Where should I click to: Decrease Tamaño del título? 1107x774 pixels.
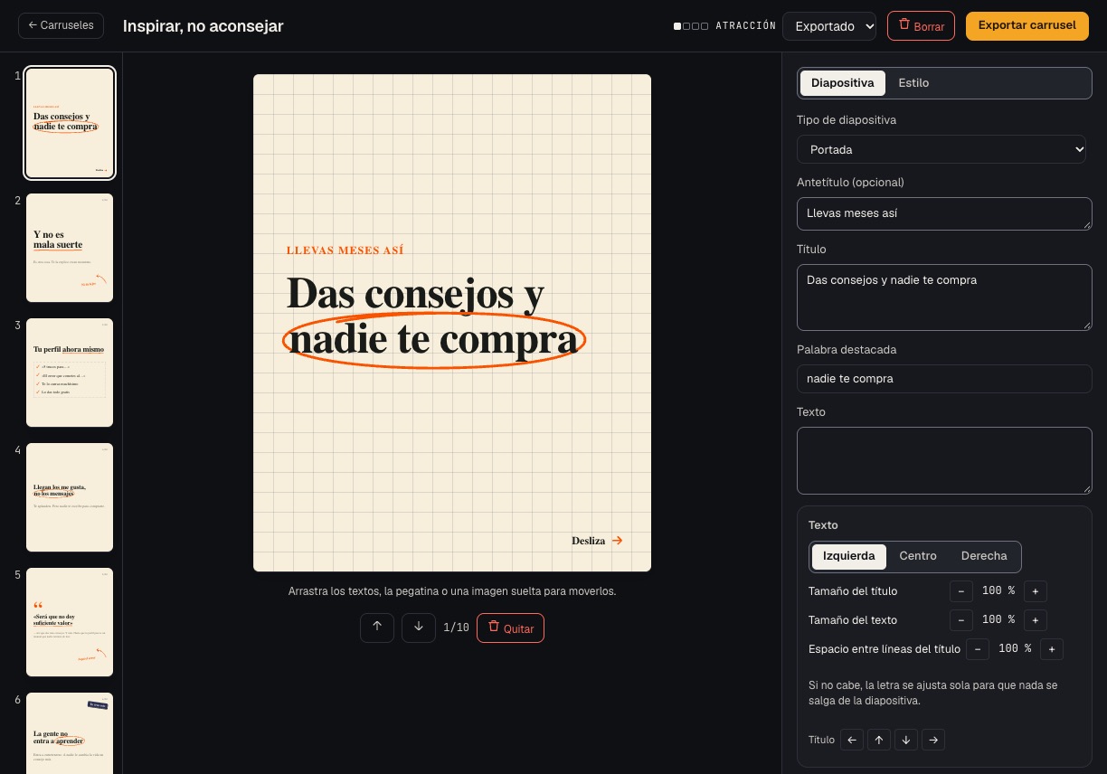tap(961, 591)
